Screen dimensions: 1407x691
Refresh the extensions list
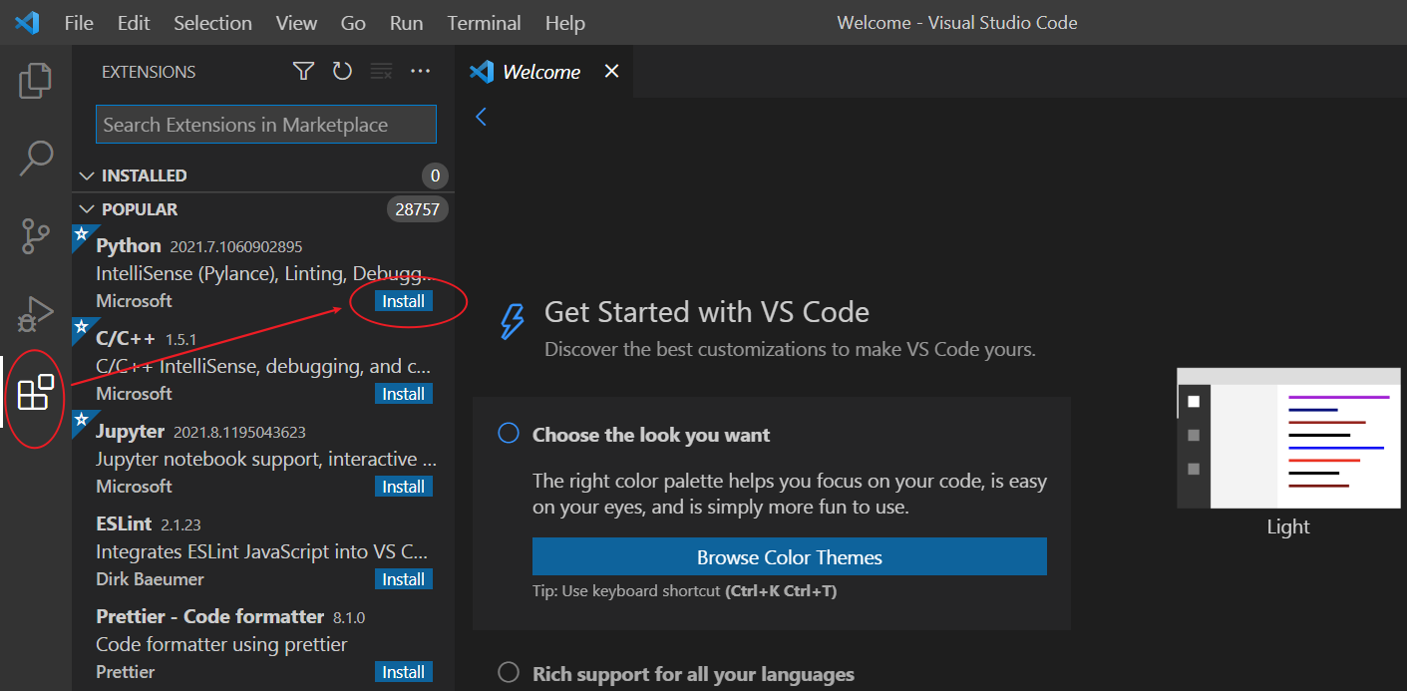point(342,71)
